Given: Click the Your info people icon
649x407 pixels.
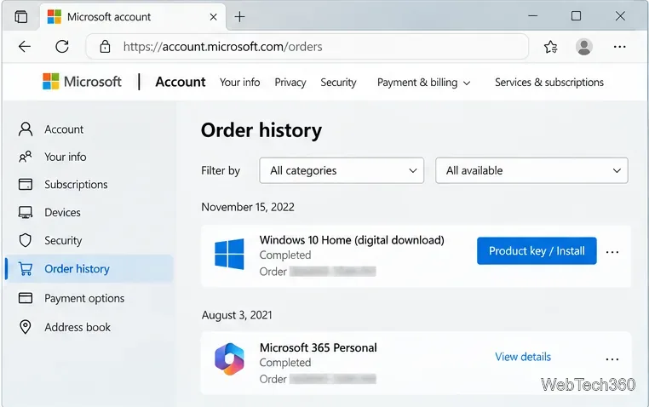Looking at the screenshot, I should (x=26, y=157).
